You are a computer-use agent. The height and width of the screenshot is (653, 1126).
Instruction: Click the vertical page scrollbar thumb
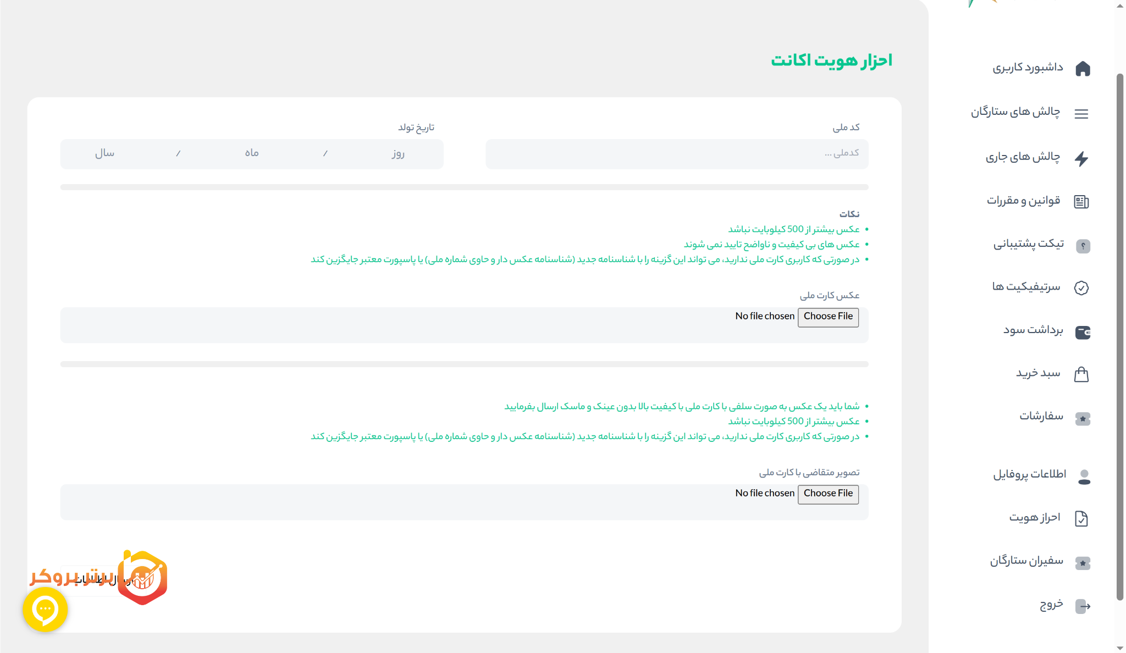pyautogui.click(x=1120, y=336)
